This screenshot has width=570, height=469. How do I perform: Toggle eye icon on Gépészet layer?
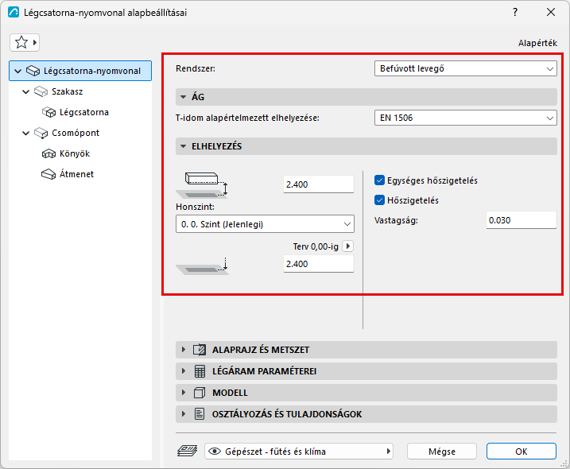(215, 452)
